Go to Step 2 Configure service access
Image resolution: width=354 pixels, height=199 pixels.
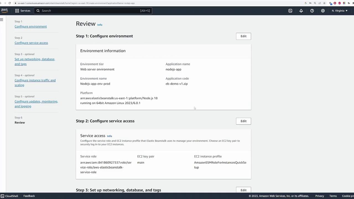pyautogui.click(x=31, y=43)
